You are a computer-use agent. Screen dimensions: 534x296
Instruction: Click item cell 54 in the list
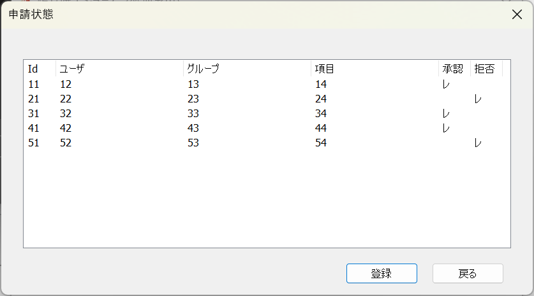point(321,143)
